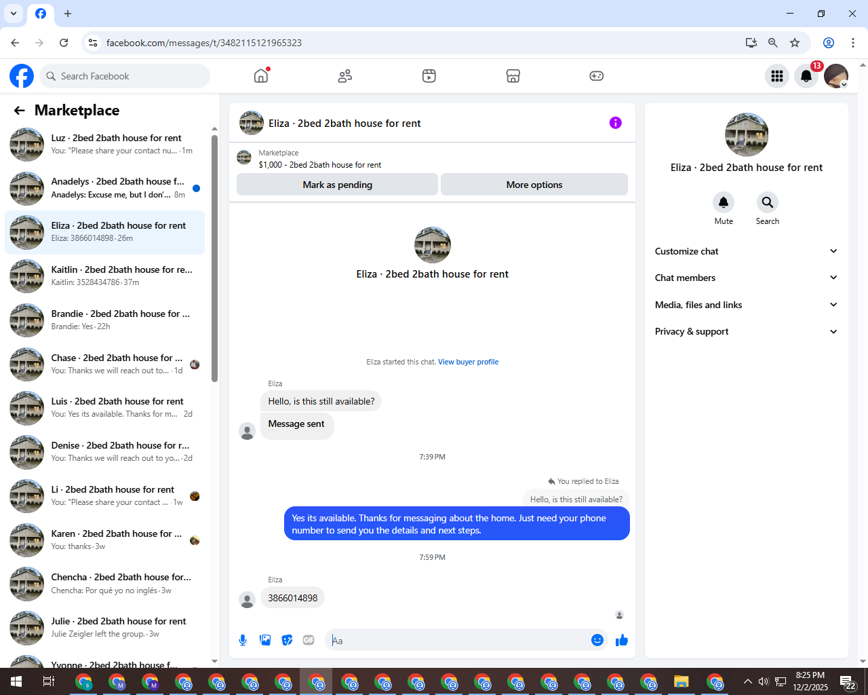The height and width of the screenshot is (695, 868).
Task: Open Windows notification center with 22 badge
Action: click(848, 681)
